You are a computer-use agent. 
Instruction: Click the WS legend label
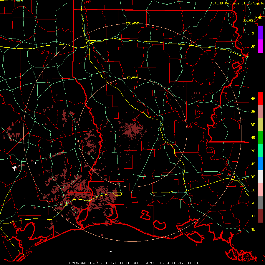(x=253, y=164)
